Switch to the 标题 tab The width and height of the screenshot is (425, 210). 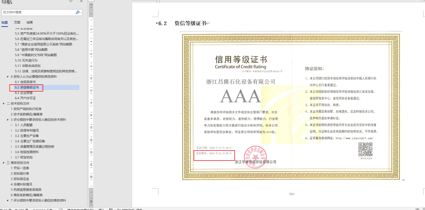pos(5,23)
